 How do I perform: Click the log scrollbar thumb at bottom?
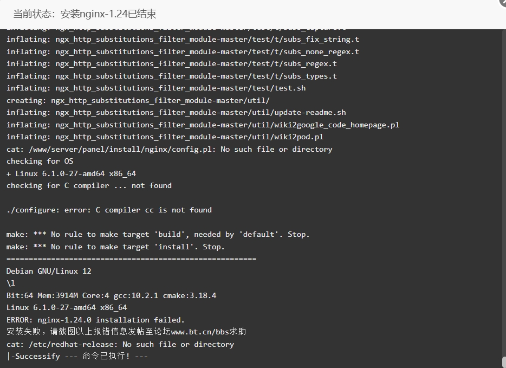504,362
